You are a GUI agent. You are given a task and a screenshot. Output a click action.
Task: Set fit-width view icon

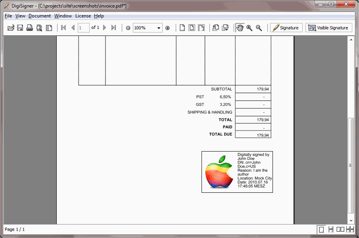coord(201,28)
